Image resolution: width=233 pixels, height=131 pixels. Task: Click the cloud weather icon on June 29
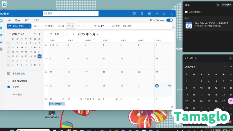pyautogui.click(x=63, y=99)
